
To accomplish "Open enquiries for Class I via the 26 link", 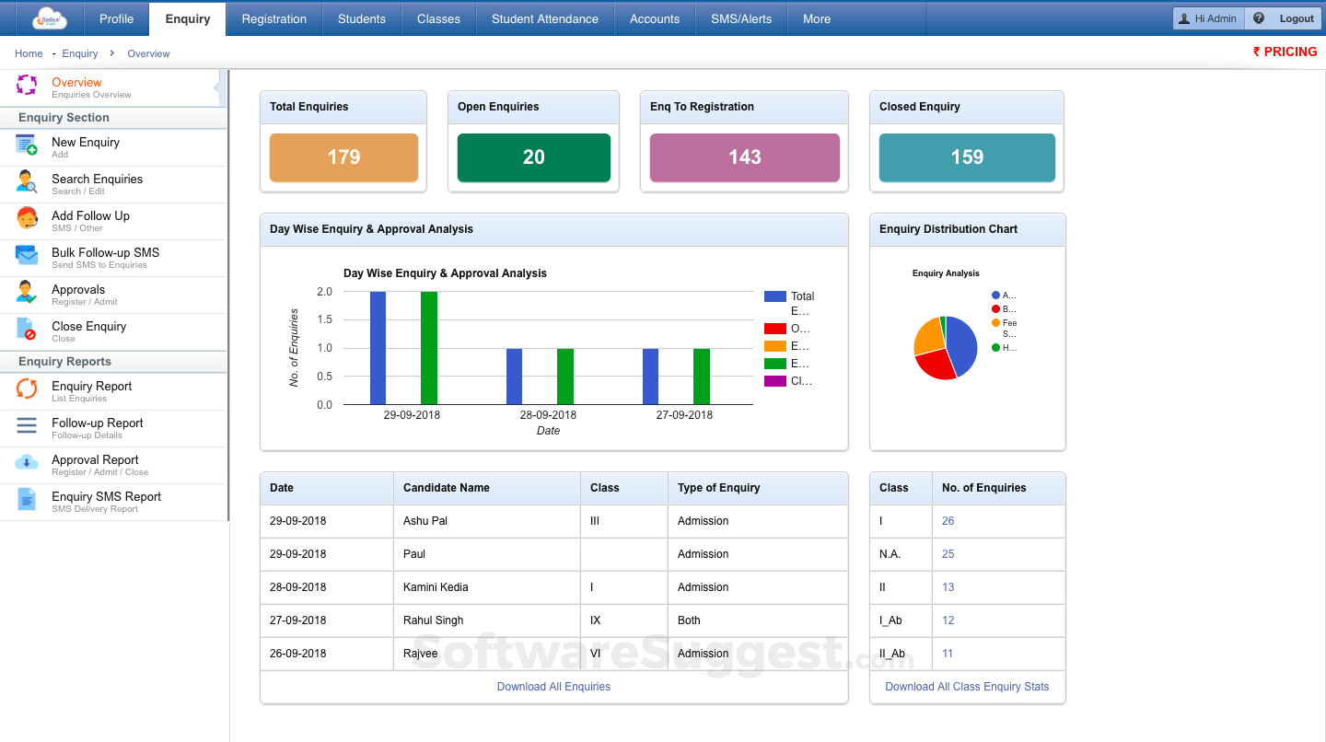I will (948, 520).
